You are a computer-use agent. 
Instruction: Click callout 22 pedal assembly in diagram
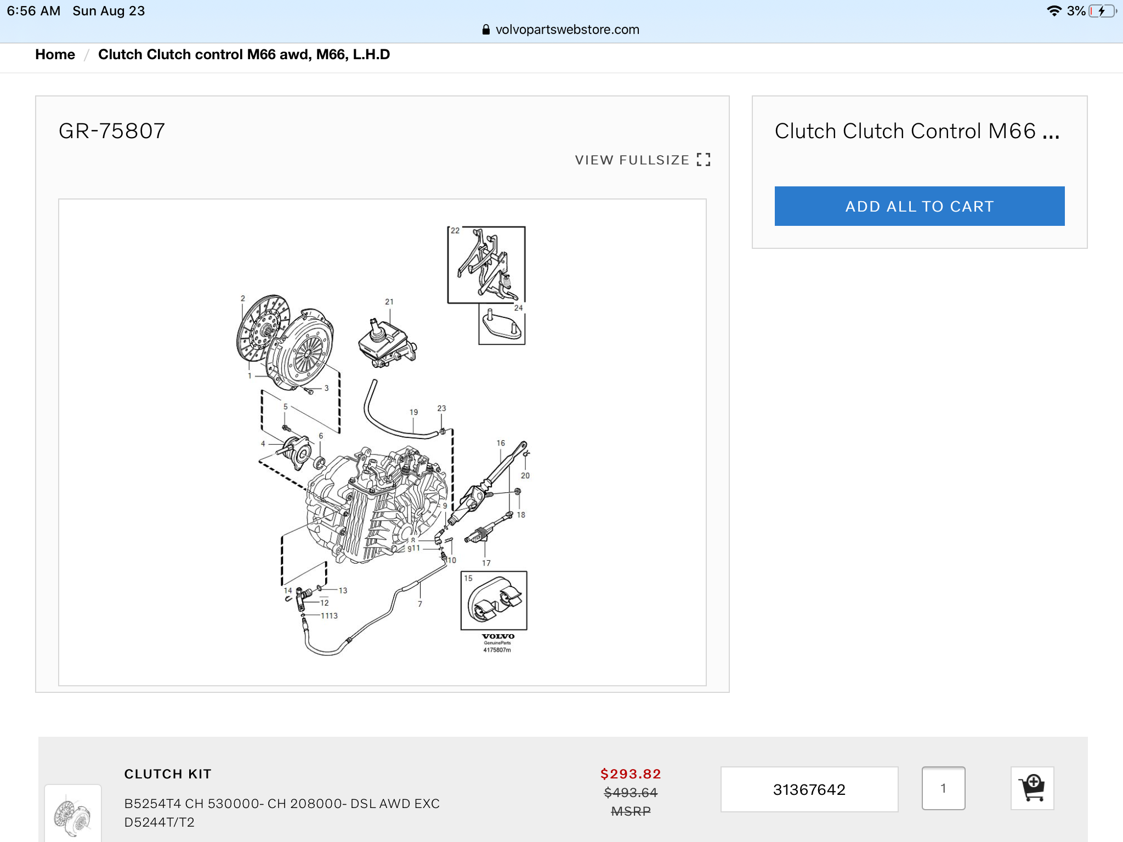[x=486, y=265]
